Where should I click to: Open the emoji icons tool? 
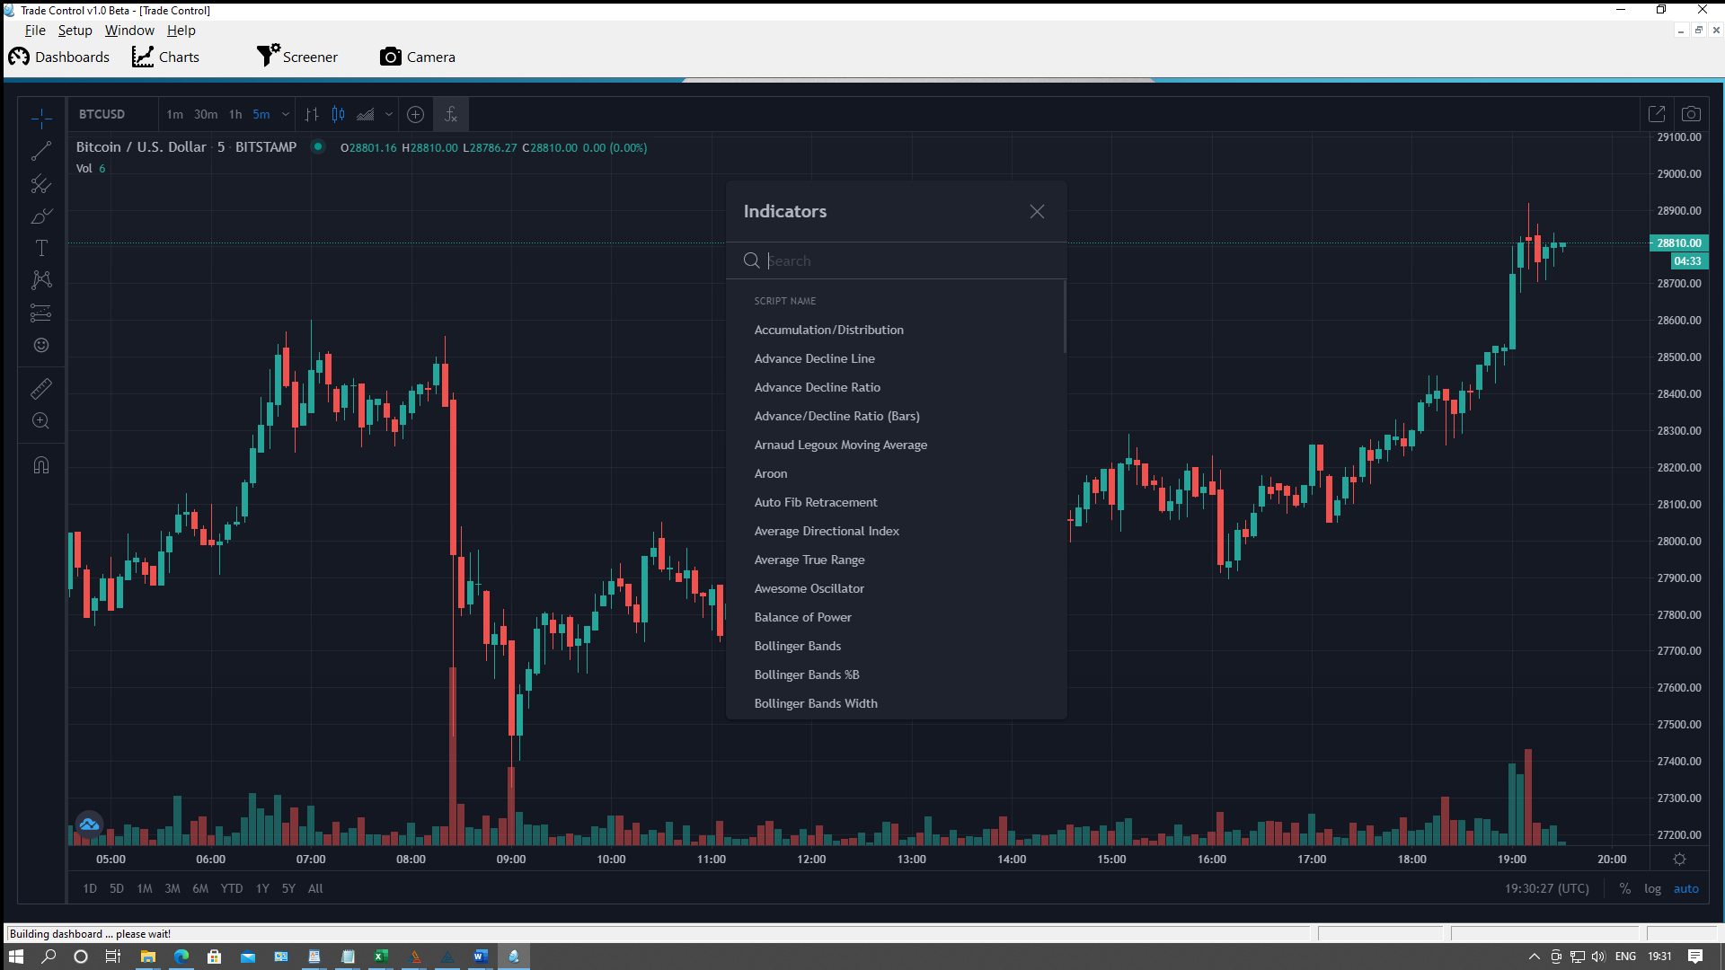point(41,345)
